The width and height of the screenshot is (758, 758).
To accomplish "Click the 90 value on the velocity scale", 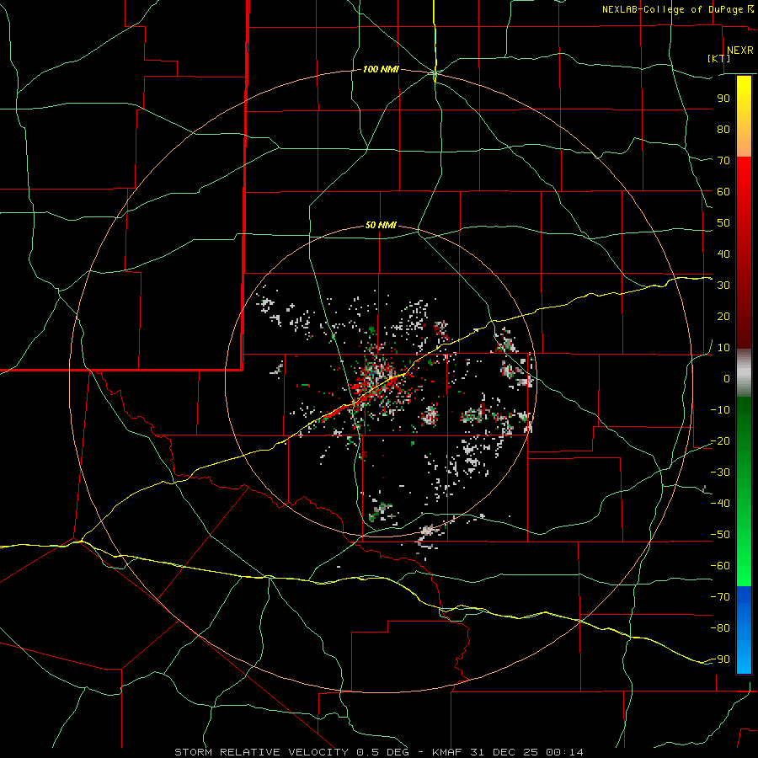I will pyautogui.click(x=723, y=99).
